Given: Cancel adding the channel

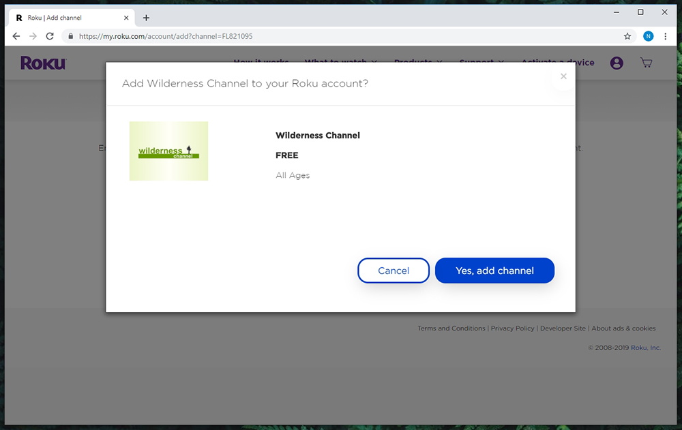Looking at the screenshot, I should click(x=394, y=271).
